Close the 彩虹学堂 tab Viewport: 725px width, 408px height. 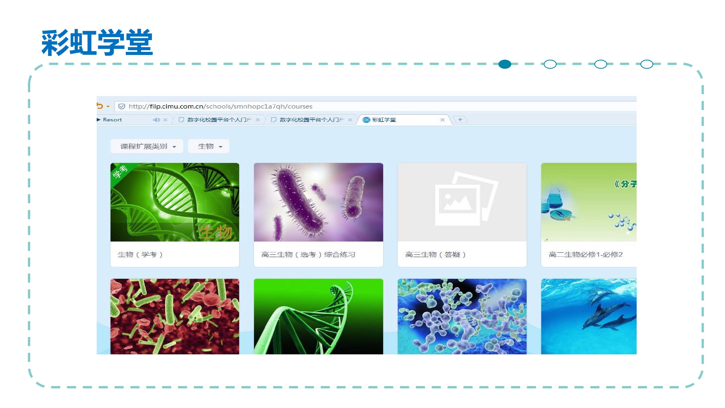[442, 120]
